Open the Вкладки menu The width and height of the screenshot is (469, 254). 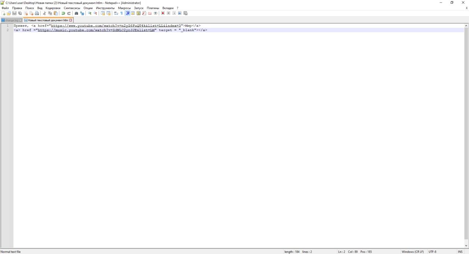pos(168,8)
